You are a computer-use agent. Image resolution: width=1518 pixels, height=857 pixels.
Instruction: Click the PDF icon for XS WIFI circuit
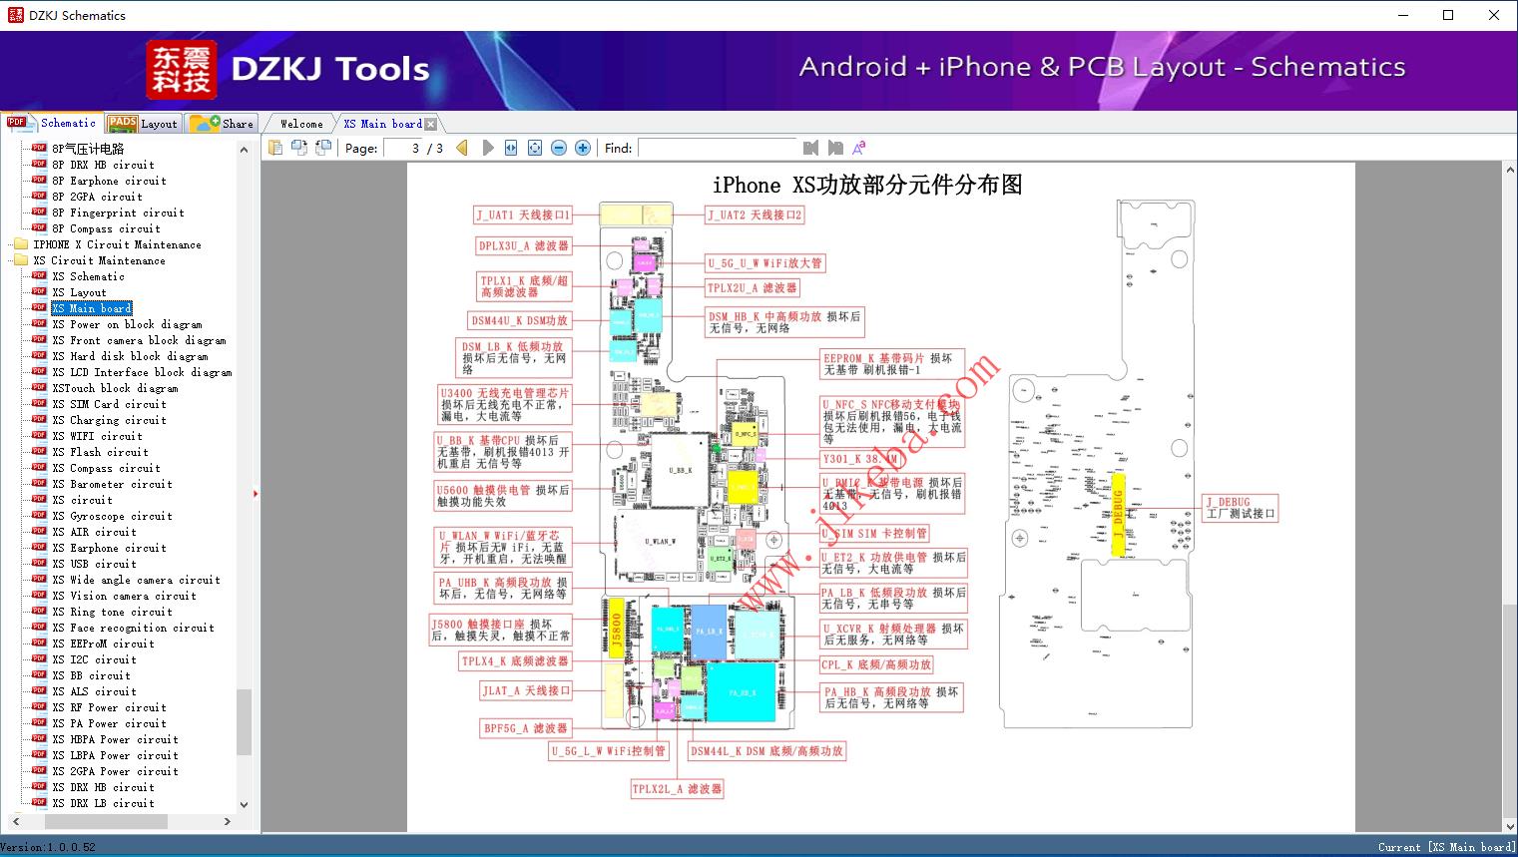[39, 436]
